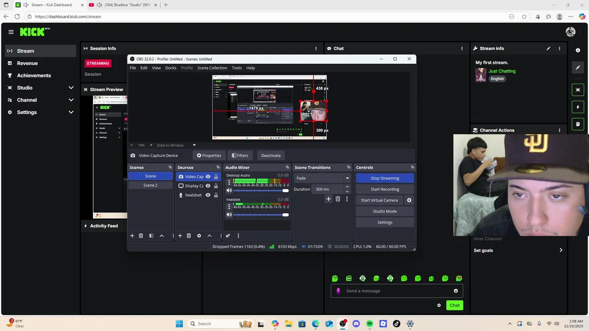Open Audio Mixer three-dot menu at bottom
The height and width of the screenshot is (331, 589).
(238, 236)
